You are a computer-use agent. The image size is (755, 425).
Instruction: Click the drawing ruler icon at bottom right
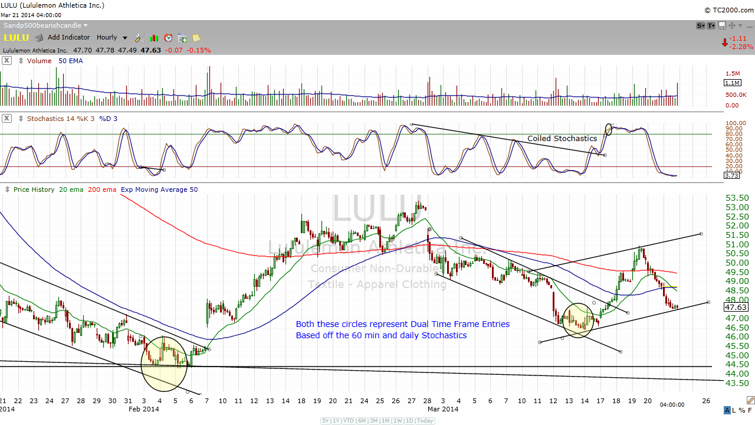750,400
